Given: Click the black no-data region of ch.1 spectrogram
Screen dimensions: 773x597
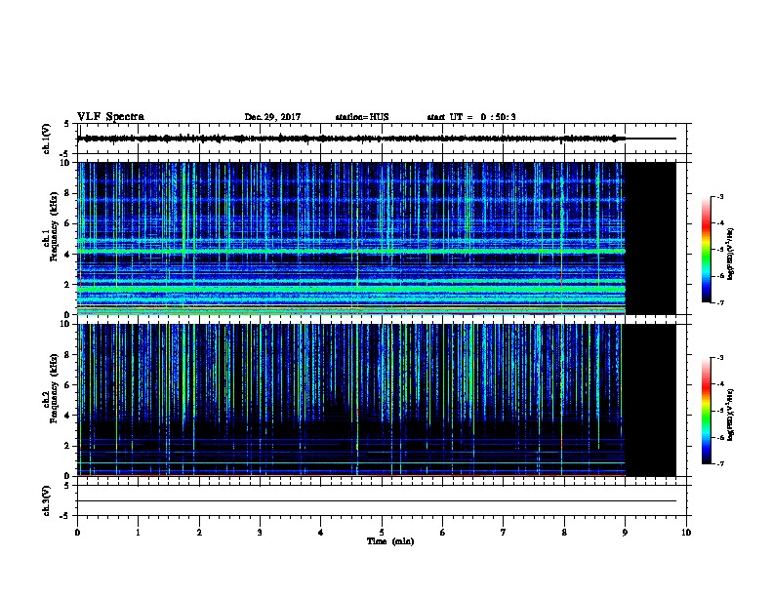Looking at the screenshot, I should 651,238.
